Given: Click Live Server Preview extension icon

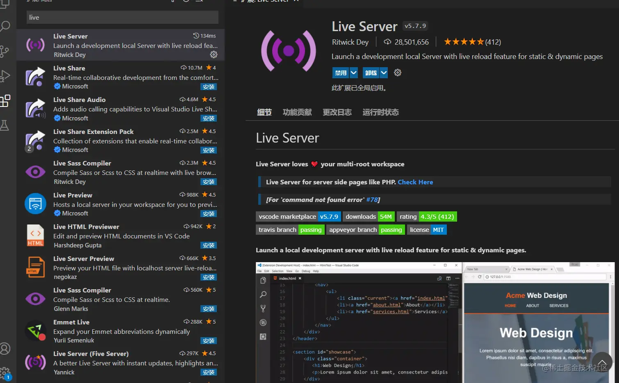Looking at the screenshot, I should [36, 267].
